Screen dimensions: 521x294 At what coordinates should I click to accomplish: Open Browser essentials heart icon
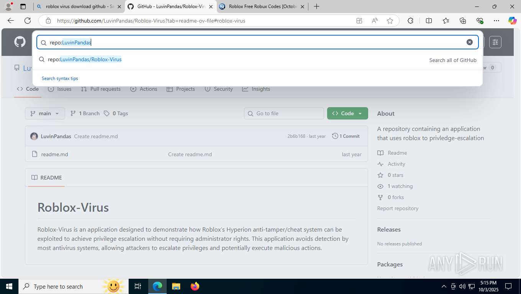tap(480, 21)
